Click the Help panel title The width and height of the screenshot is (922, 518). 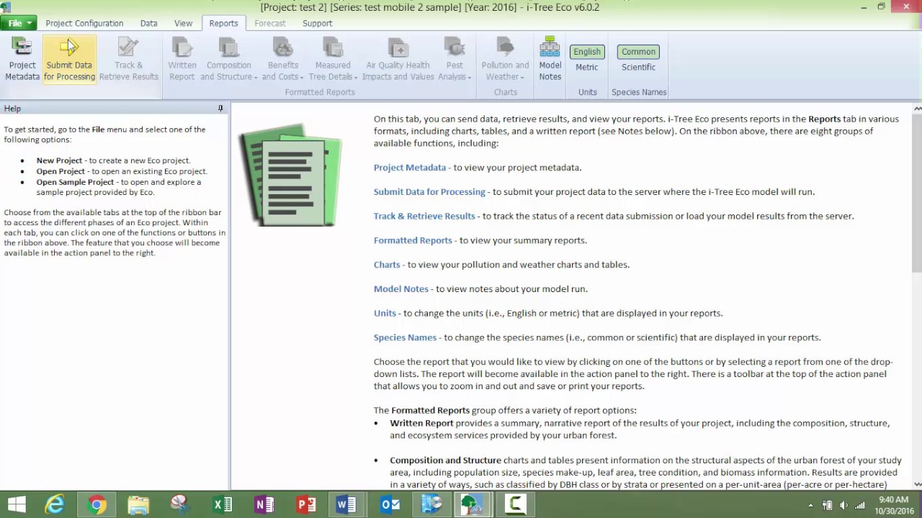[12, 109]
